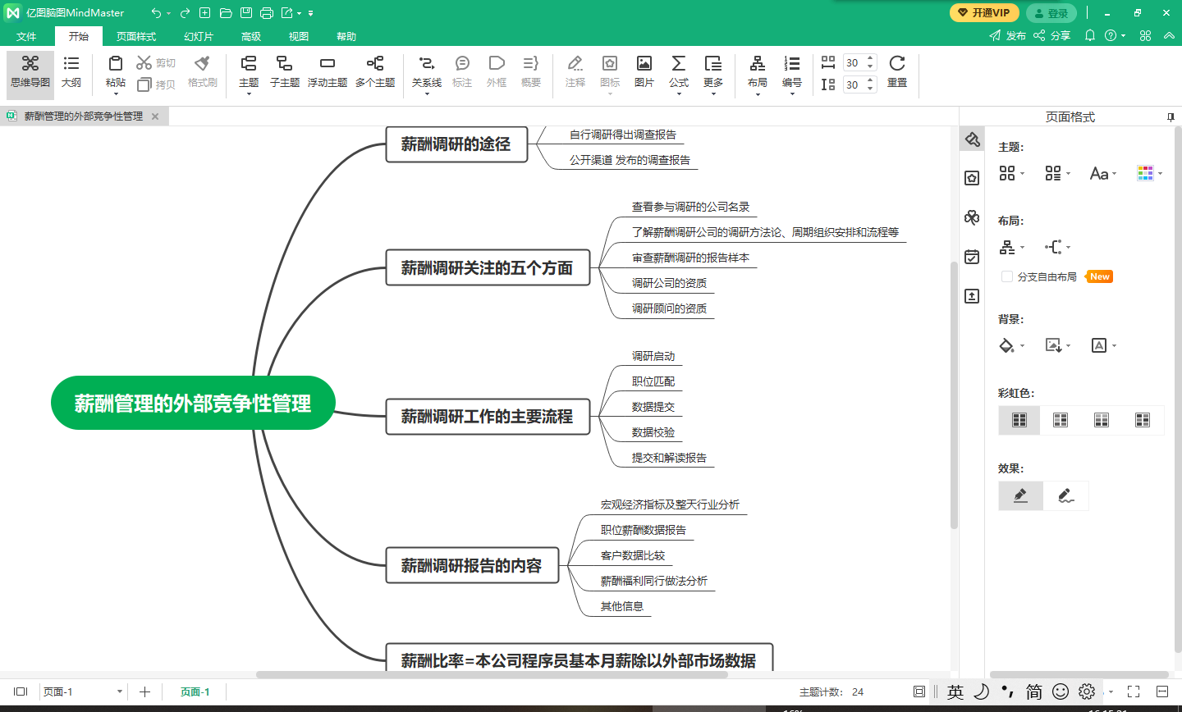
Task: Click the 粘贴 paste icon
Action: 116,65
